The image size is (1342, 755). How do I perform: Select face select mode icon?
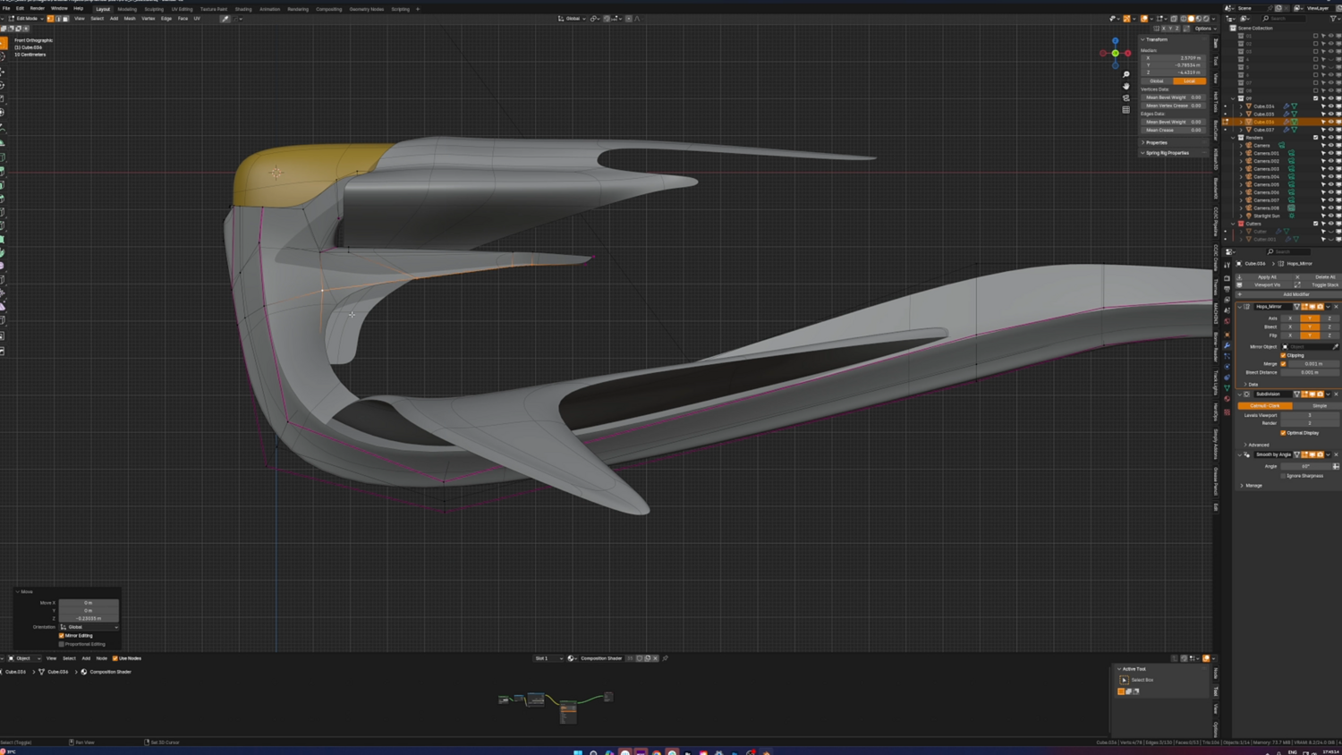pyautogui.click(x=65, y=18)
